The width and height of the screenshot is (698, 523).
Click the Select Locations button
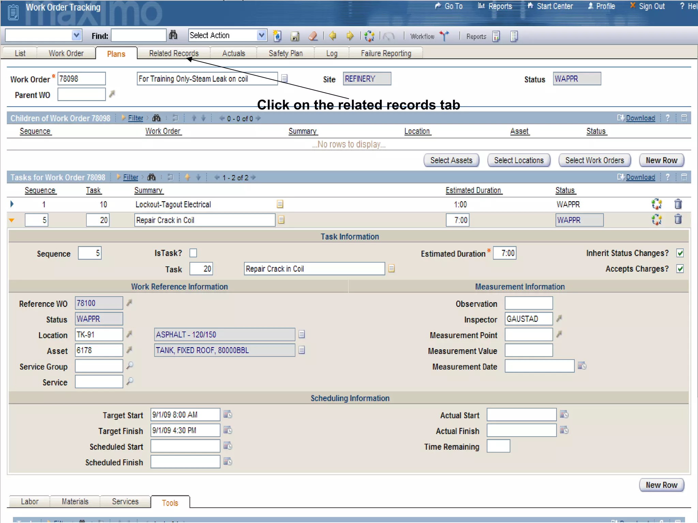coord(519,160)
